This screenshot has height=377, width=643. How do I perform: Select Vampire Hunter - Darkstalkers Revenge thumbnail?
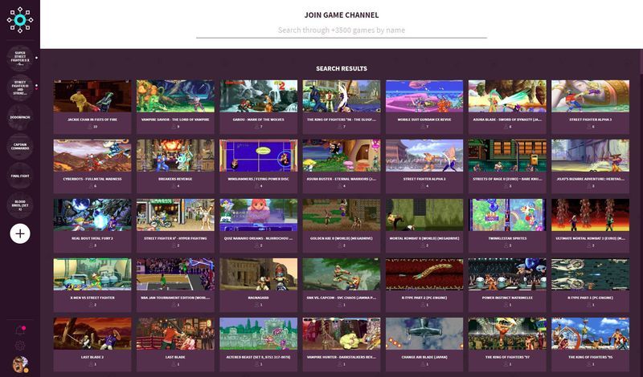point(341,334)
